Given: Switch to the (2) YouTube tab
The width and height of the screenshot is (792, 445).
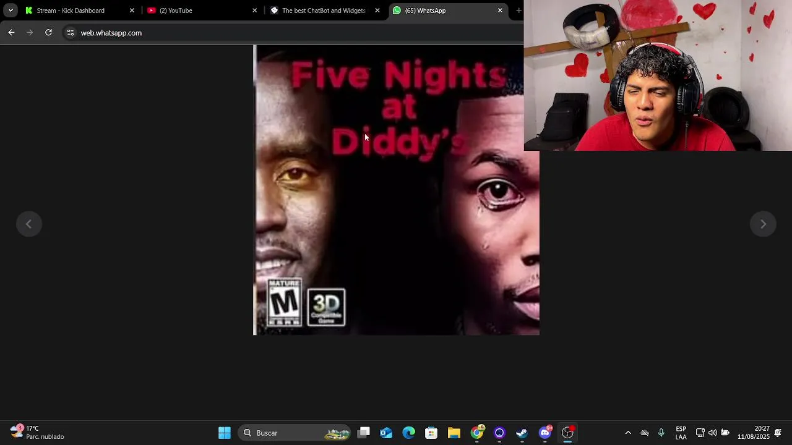Looking at the screenshot, I should point(202,11).
